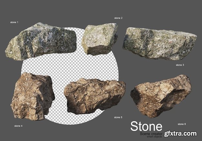Click the "stone 1" text label
Viewport: 202px width, 141px height.
[x=14, y=22]
